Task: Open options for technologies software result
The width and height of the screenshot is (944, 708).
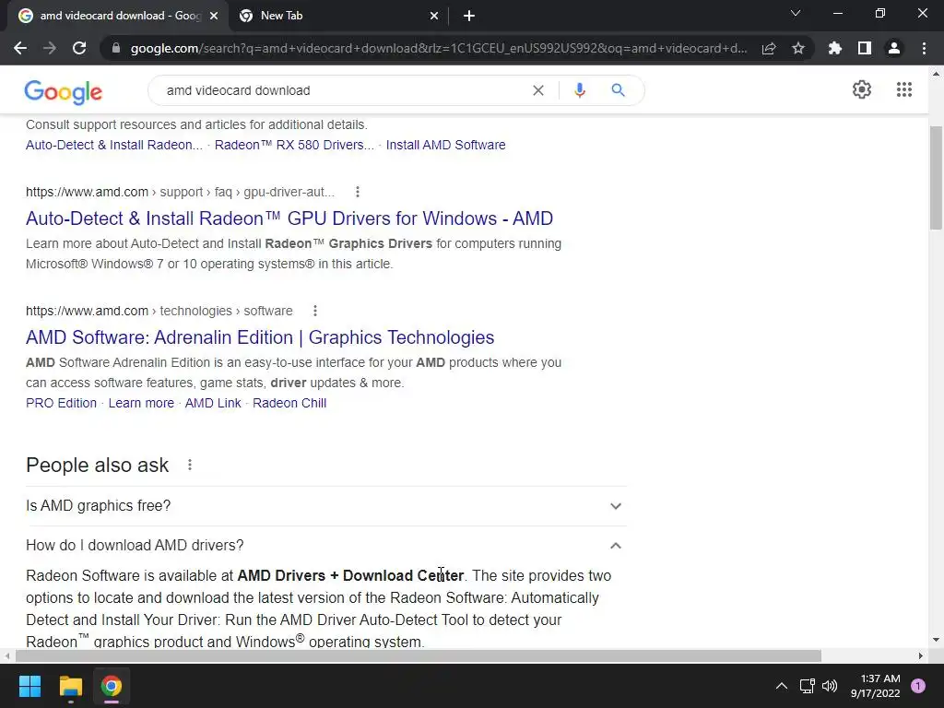Action: (315, 311)
